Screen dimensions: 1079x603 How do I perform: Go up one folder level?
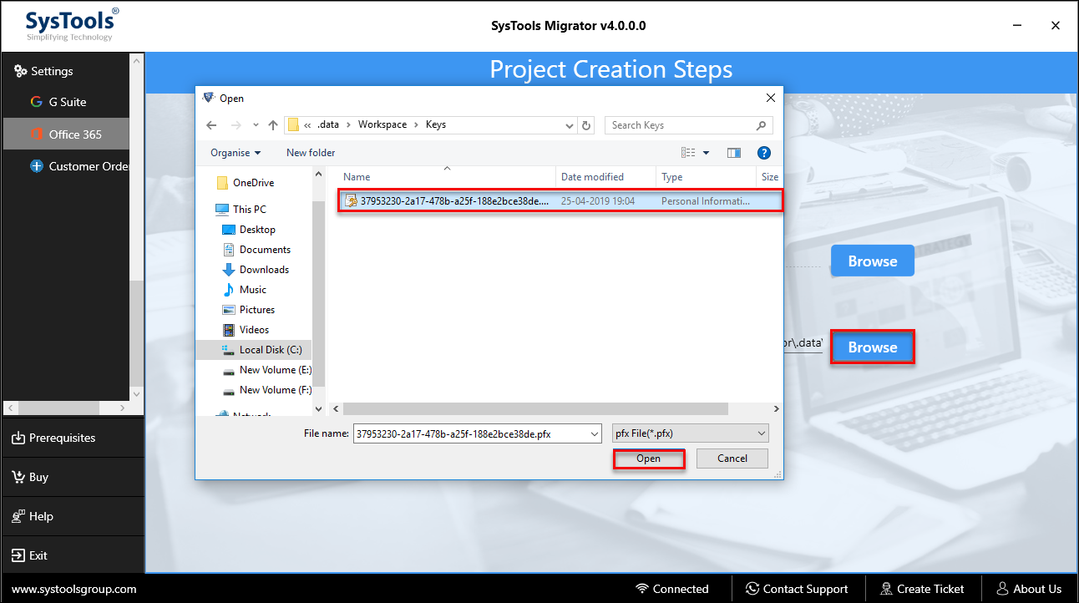coord(273,125)
